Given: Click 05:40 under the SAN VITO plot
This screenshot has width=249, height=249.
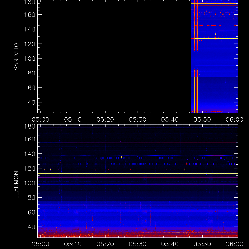Looking at the screenshot, I should (170, 120).
